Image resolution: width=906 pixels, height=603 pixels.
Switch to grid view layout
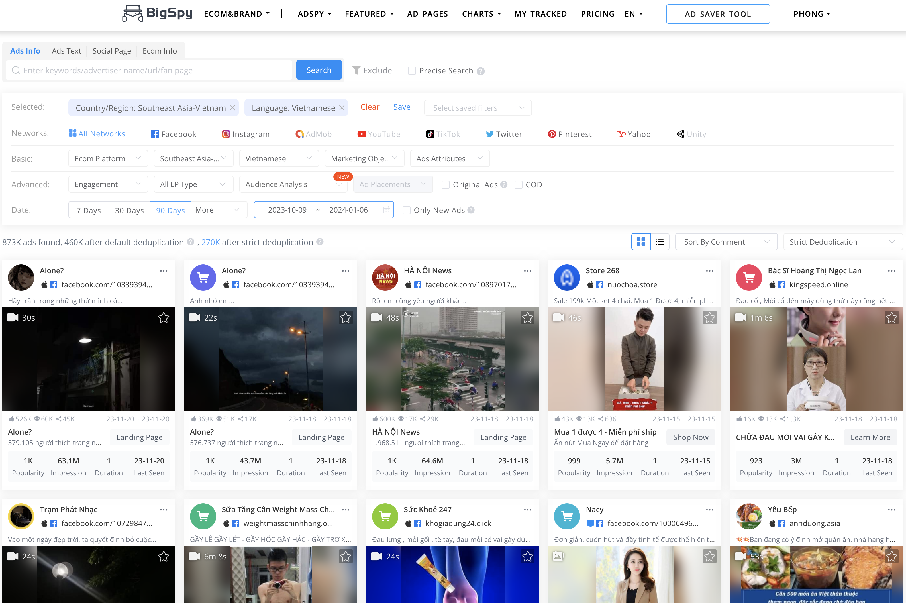click(x=641, y=241)
